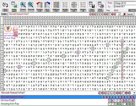Click the Area button
Image resolution: width=136 pixels, height=106 pixels.
132,10
